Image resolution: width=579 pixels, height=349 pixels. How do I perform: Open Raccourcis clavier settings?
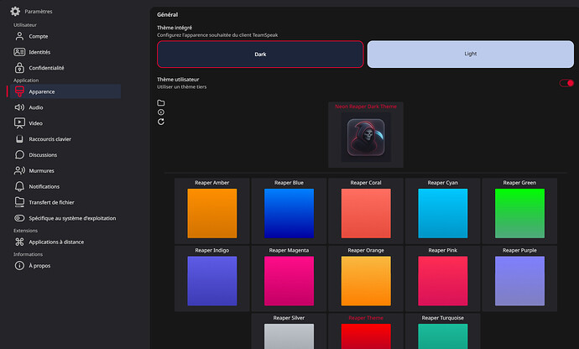pos(50,138)
